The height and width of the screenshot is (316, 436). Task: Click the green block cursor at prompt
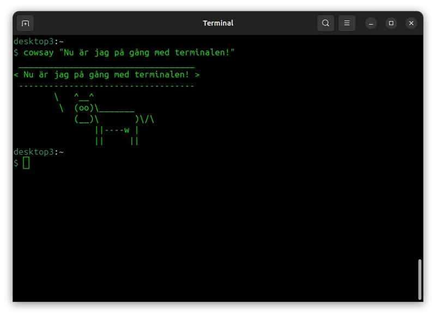(x=26, y=163)
